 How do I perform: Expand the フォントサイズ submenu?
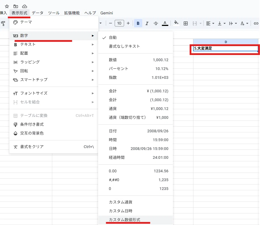(x=54, y=93)
